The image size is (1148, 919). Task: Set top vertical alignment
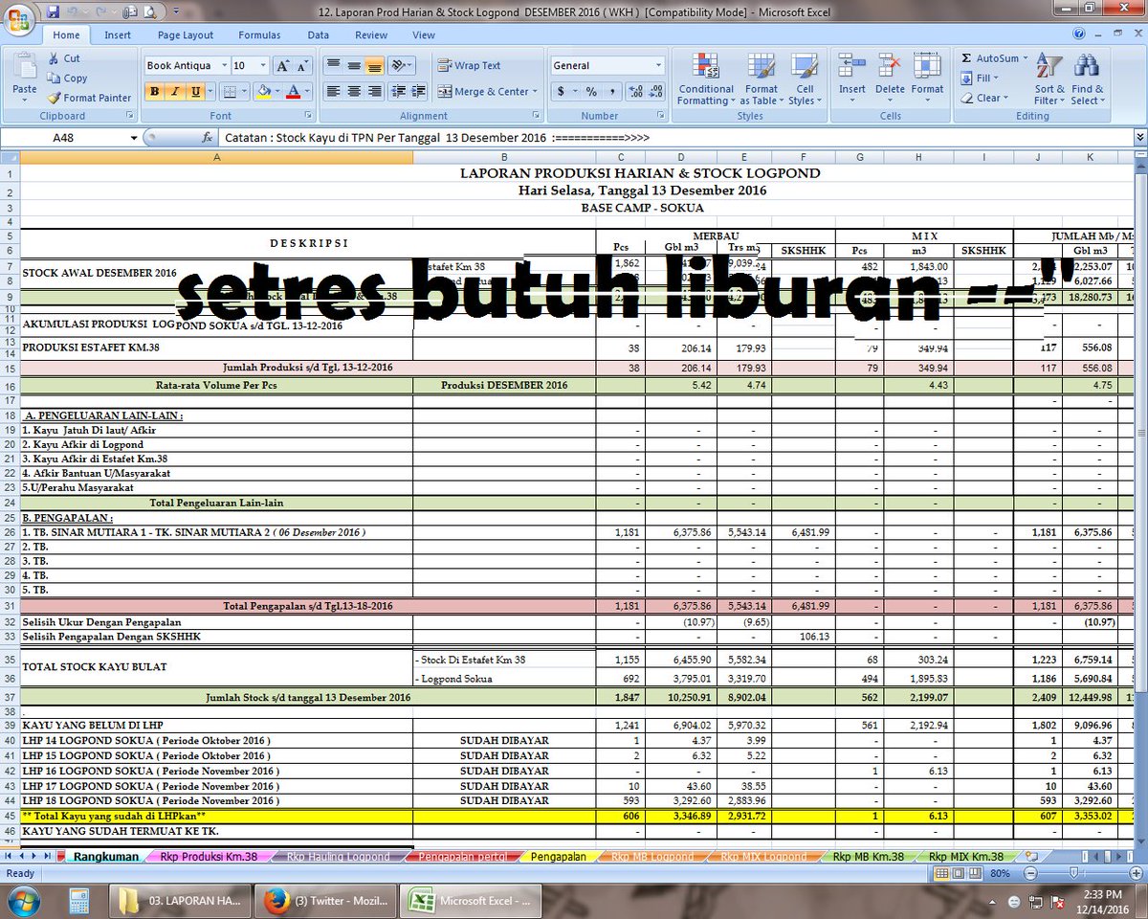point(333,66)
